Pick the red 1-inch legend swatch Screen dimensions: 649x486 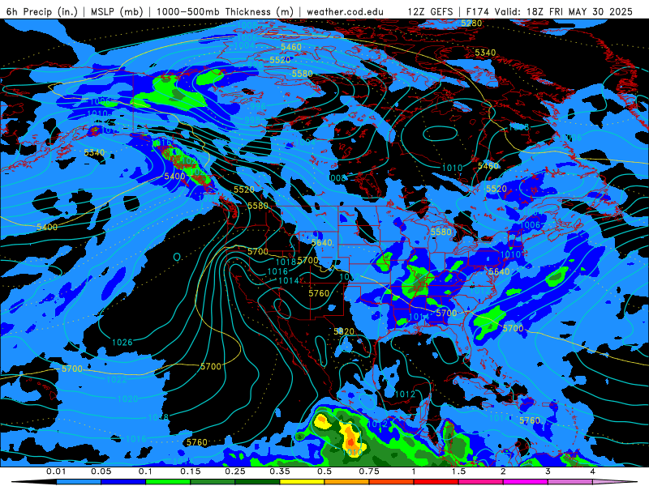coord(436,482)
